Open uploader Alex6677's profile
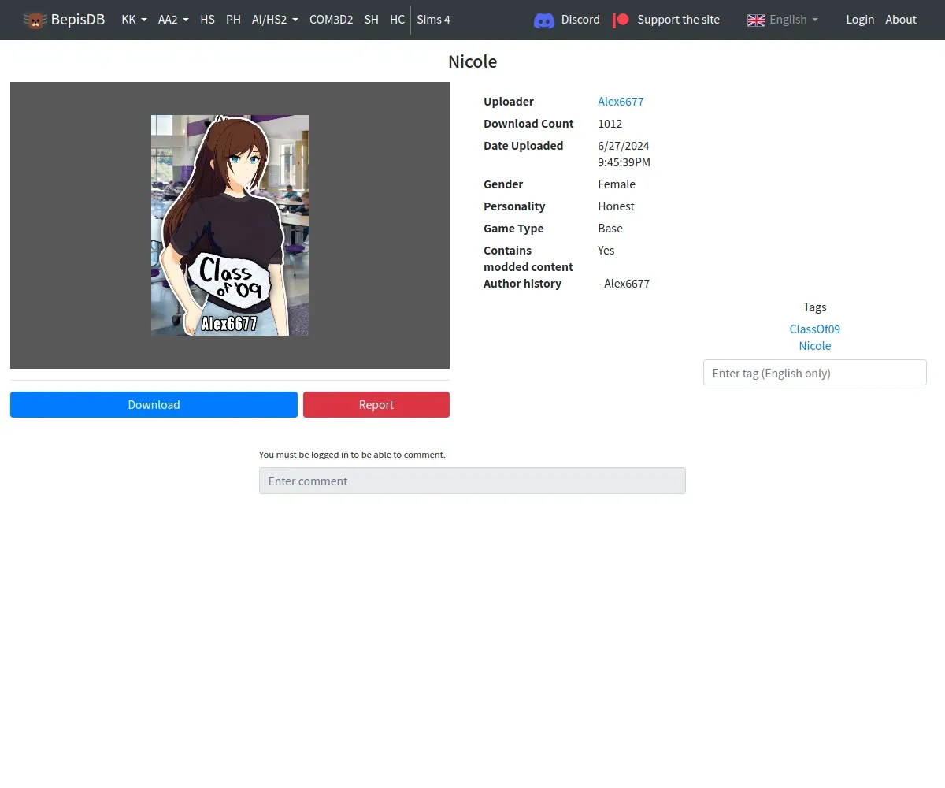Image resolution: width=945 pixels, height=788 pixels. coord(621,102)
